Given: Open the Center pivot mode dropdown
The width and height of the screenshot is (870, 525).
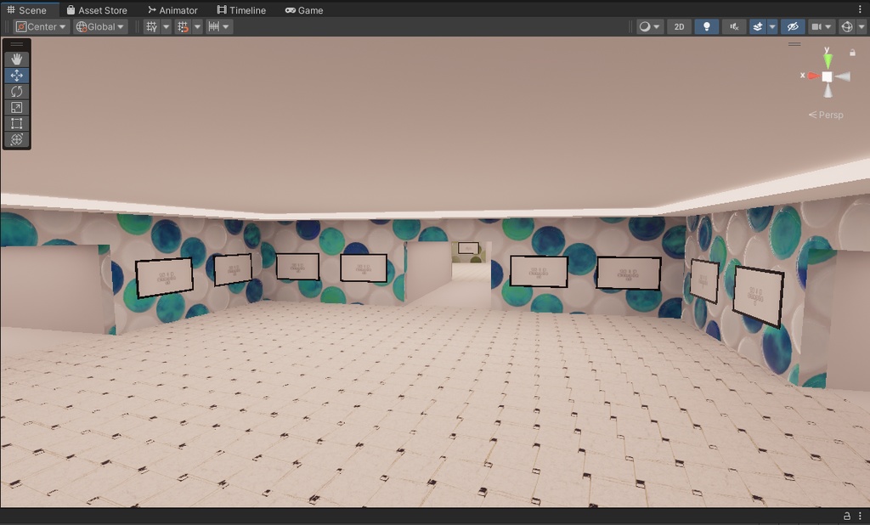Looking at the screenshot, I should click(x=41, y=26).
